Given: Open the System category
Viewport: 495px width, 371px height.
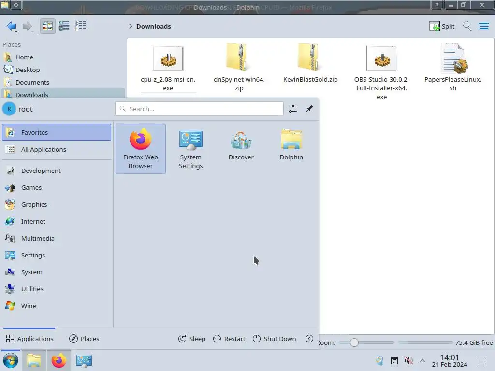Looking at the screenshot, I should click(57, 272).
